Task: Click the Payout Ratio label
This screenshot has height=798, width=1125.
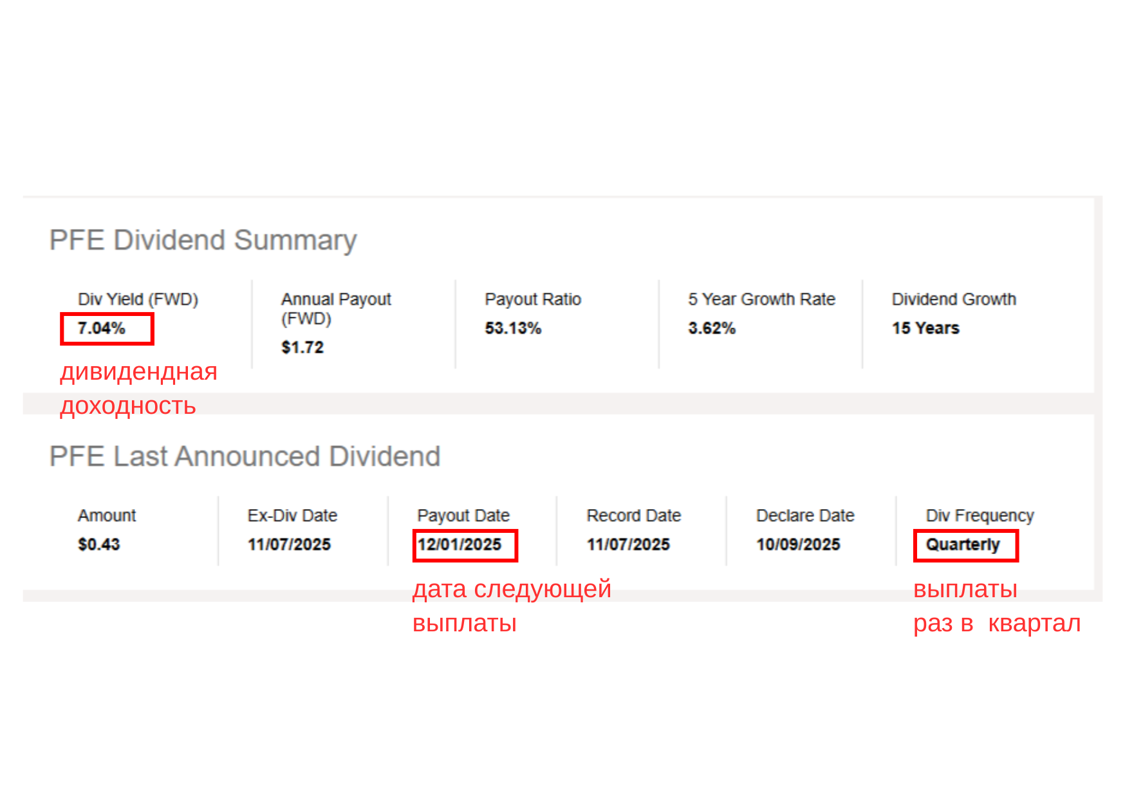Action: (532, 299)
